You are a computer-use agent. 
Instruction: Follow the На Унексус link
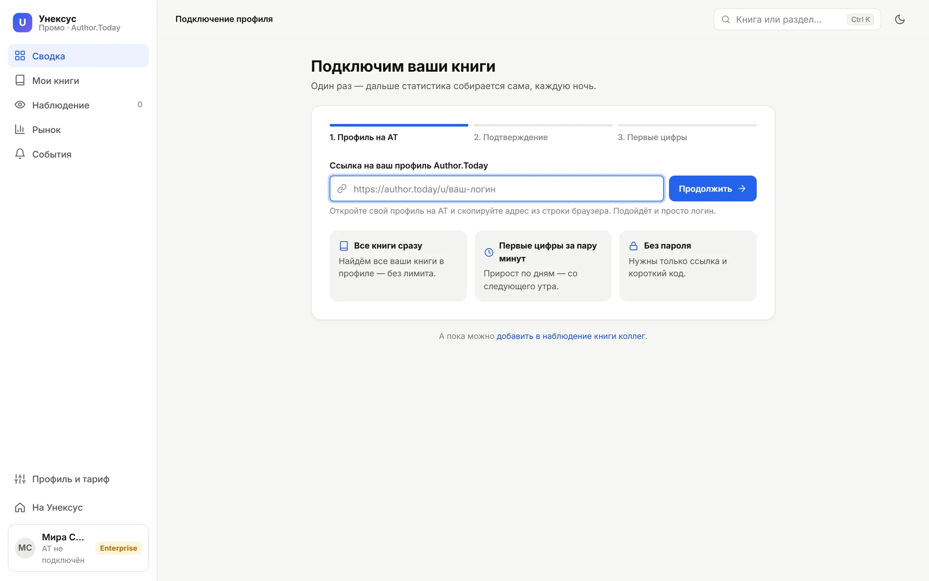point(78,507)
